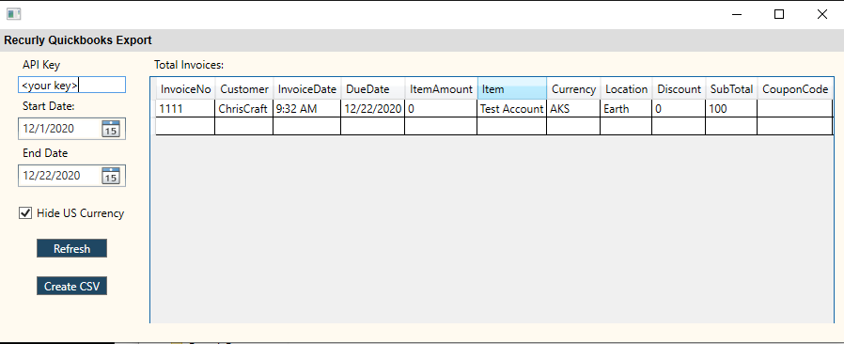844x344 pixels.
Task: Open the Start Date calendar picker icon
Action: pyautogui.click(x=111, y=129)
